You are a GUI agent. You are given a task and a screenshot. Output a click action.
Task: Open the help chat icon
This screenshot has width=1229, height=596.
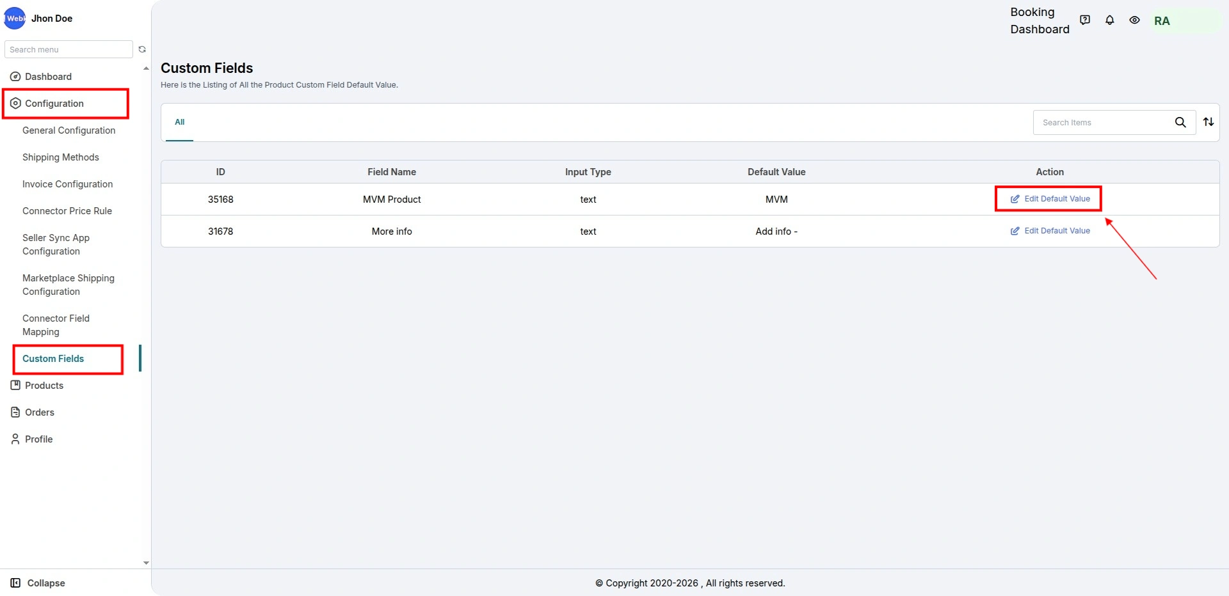click(x=1085, y=20)
